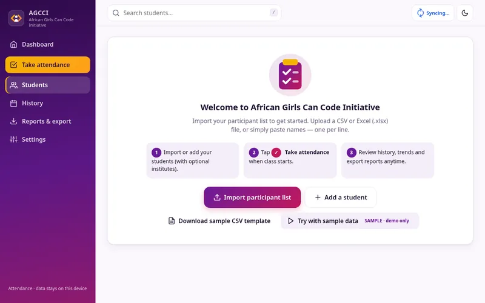The image size is (485, 303).
Task: Click the History calendar icon
Action: pos(13,103)
